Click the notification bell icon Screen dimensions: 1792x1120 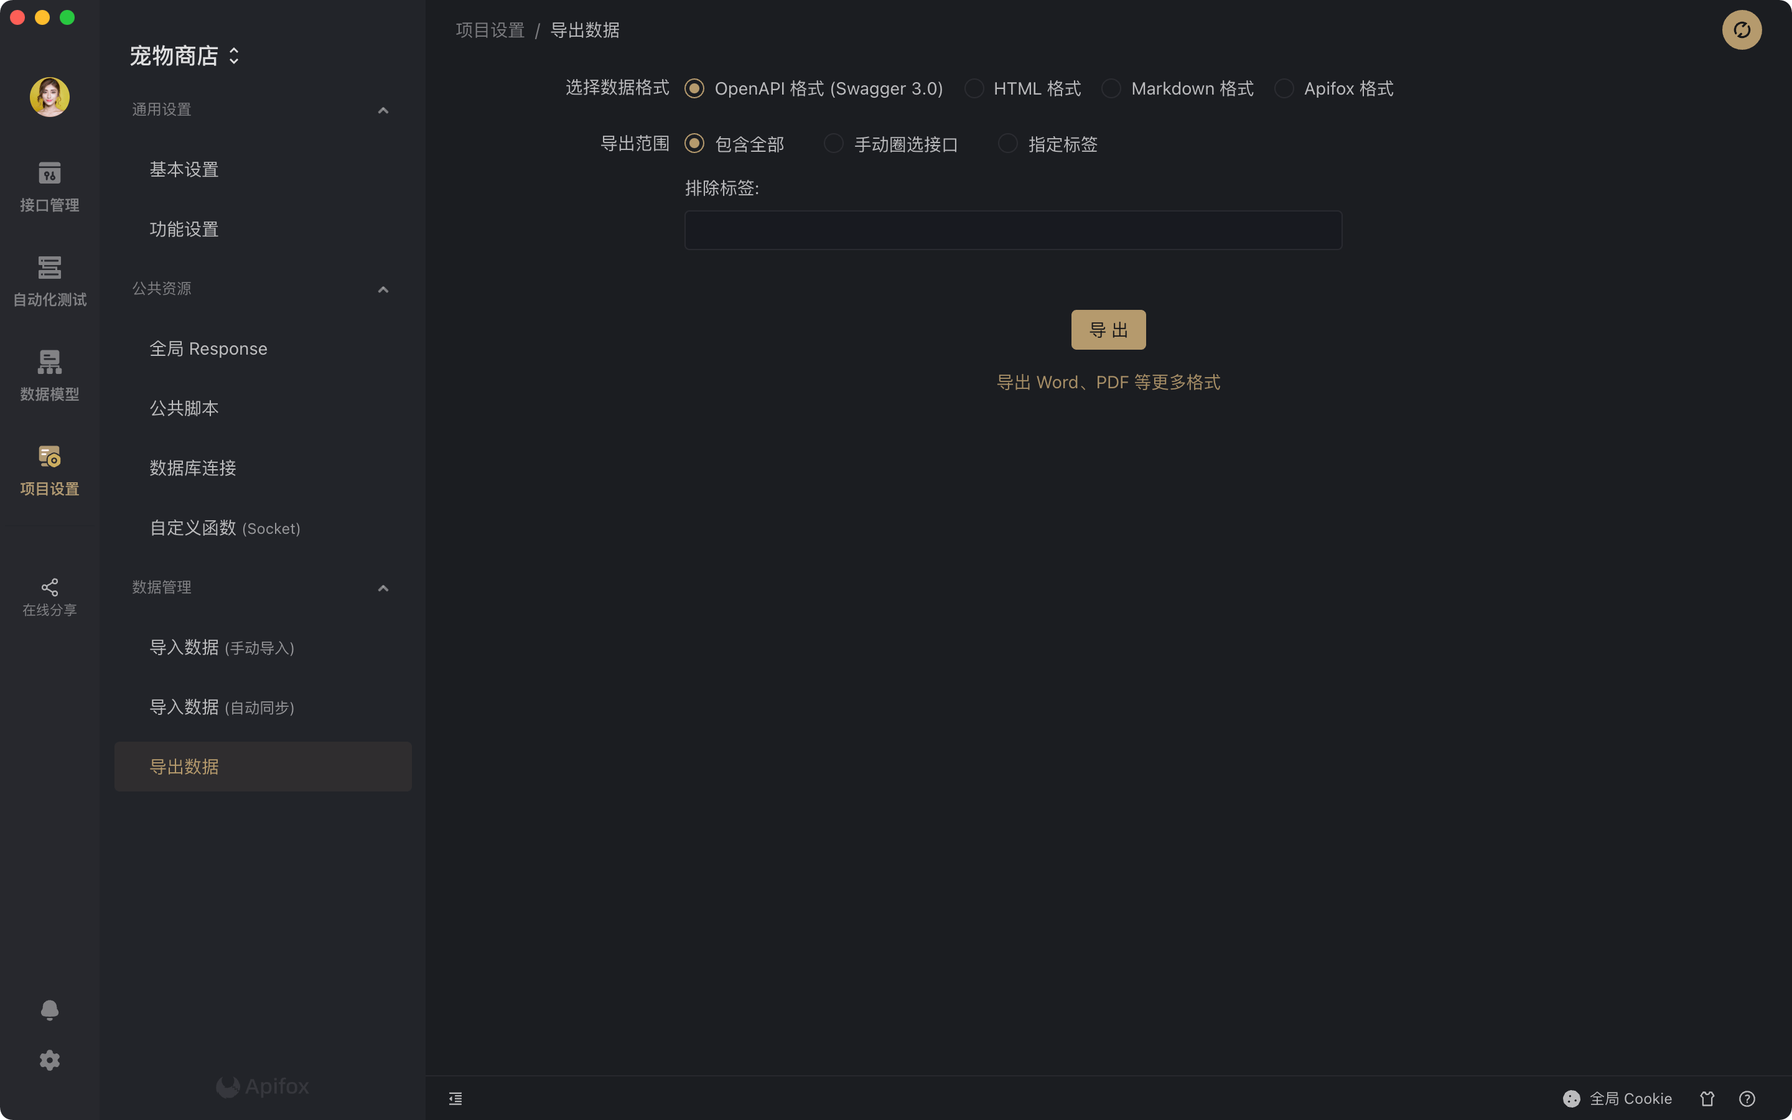[50, 1010]
